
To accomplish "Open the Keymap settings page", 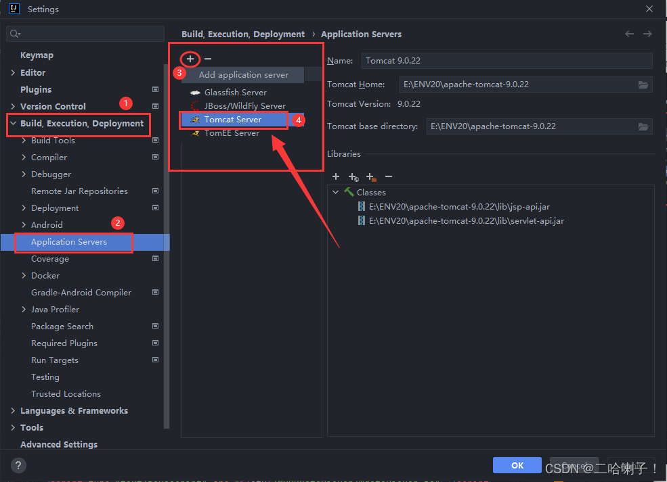I will pos(37,55).
